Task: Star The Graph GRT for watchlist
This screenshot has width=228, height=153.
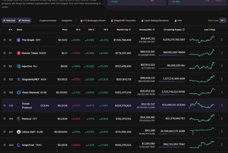Action: coord(5,40)
